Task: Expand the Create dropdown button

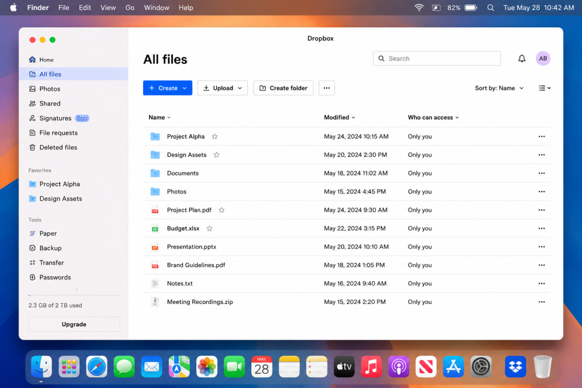Action: pyautogui.click(x=168, y=88)
